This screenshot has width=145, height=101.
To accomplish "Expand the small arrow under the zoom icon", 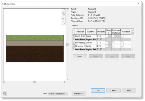I will [63, 22].
